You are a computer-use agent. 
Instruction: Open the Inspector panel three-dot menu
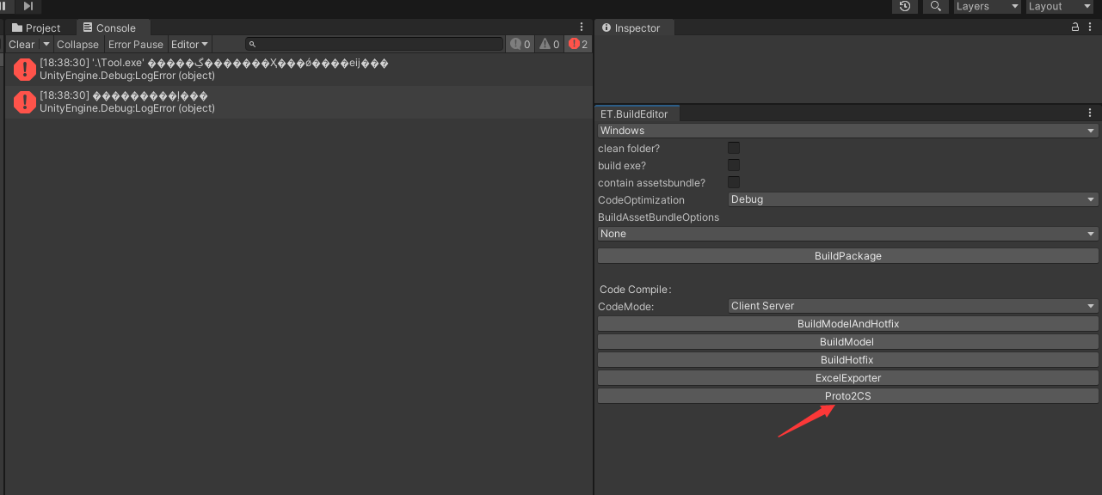coord(1091,27)
